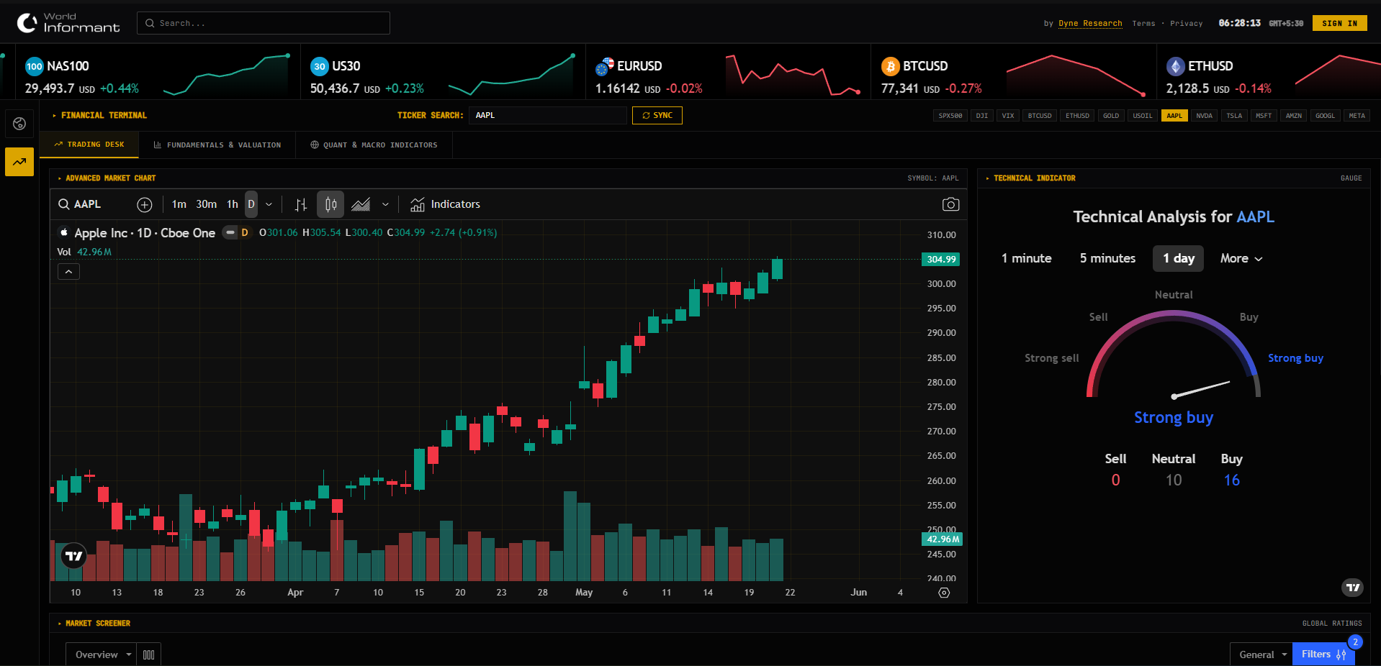Select the META quick ticker
This screenshot has width=1381, height=666.
(1357, 116)
